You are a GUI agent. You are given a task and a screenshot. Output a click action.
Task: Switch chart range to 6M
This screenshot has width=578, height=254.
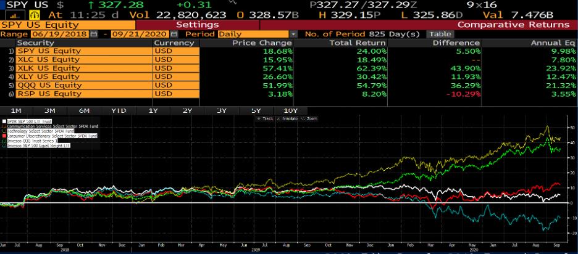pyautogui.click(x=84, y=111)
